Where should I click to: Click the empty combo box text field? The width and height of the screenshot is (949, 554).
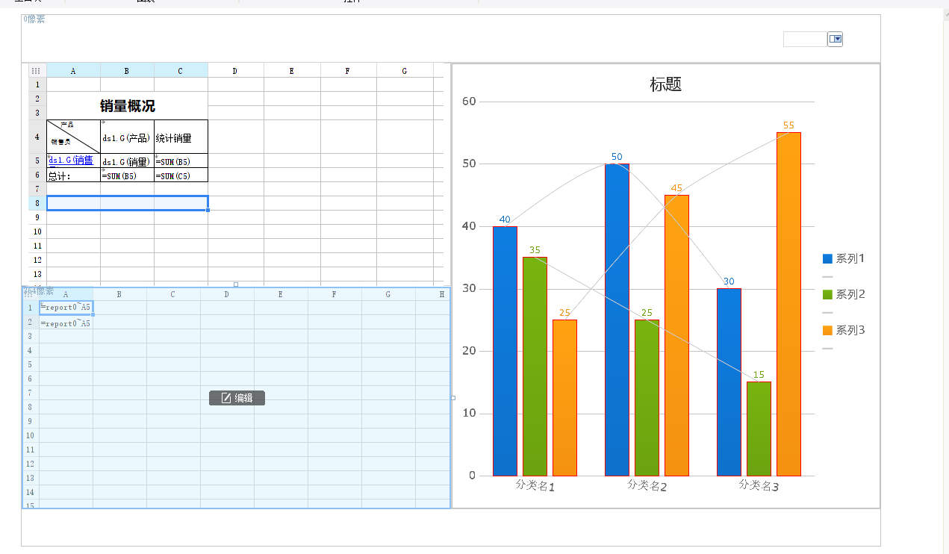point(805,39)
